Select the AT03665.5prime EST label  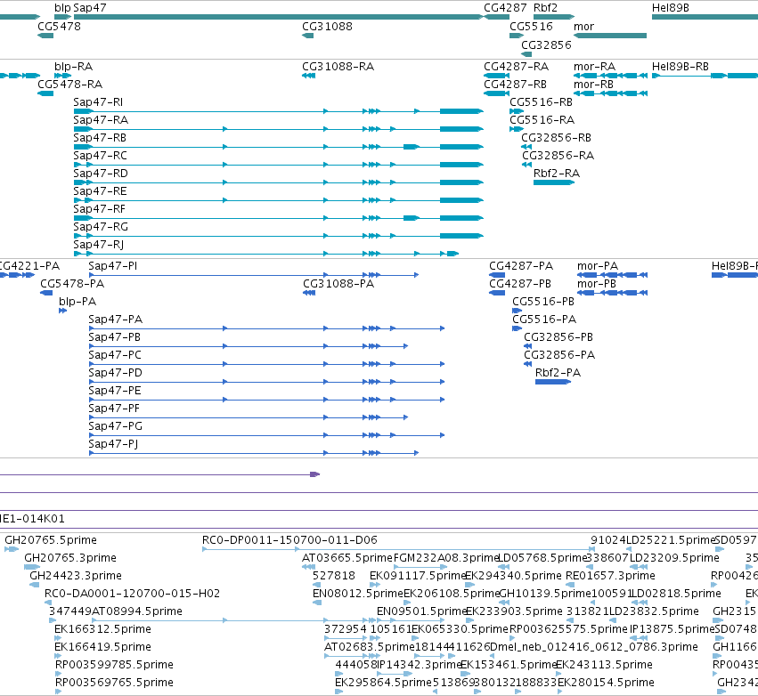(x=347, y=558)
